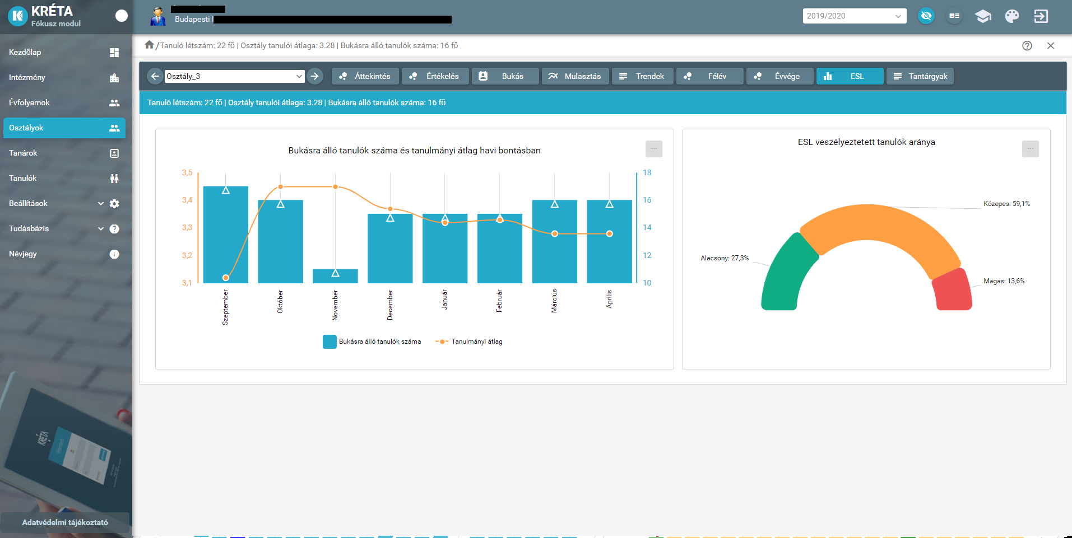Click the KRÉTA logo icon
Viewport: 1072px width, 538px height.
pyautogui.click(x=17, y=16)
